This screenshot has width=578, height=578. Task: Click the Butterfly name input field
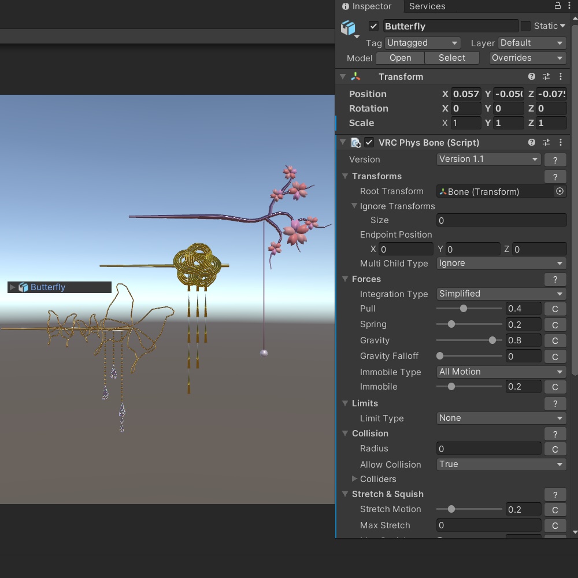[x=451, y=26]
